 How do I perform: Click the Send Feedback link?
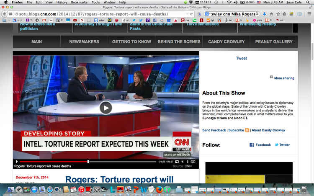click(214, 130)
